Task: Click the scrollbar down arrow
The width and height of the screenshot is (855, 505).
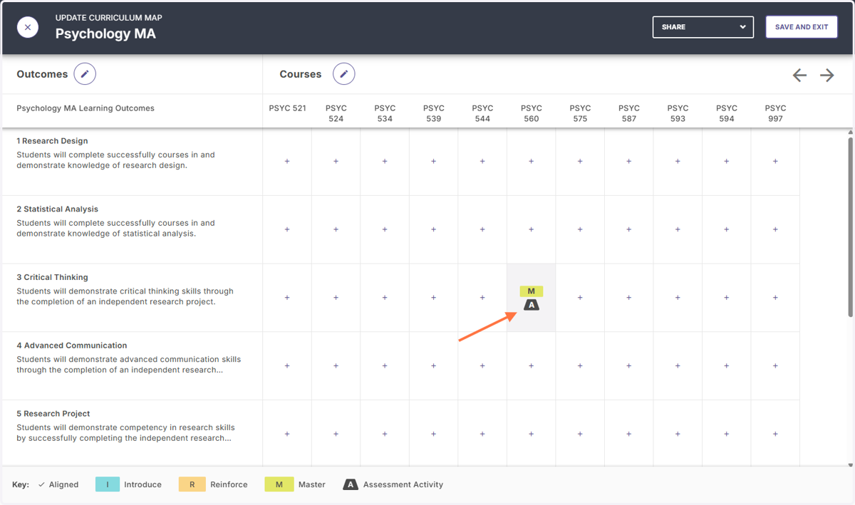Action: (x=850, y=464)
